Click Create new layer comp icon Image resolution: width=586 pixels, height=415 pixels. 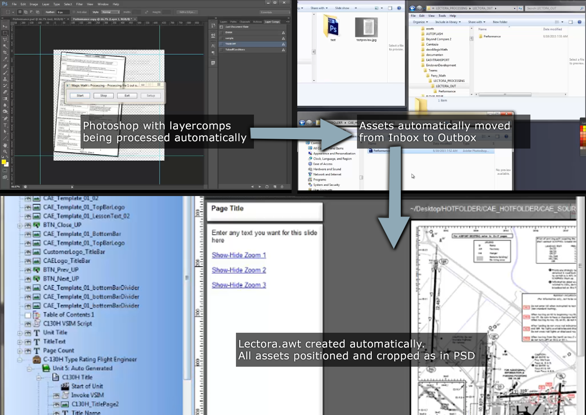pos(275,187)
